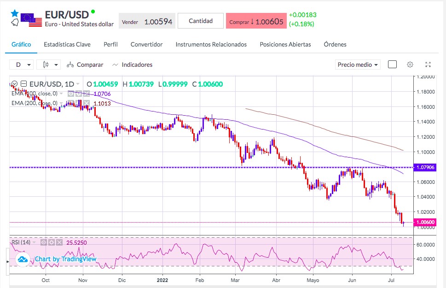446x288 pixels.
Task: Open the Precio medio dropdown
Action: click(x=358, y=65)
